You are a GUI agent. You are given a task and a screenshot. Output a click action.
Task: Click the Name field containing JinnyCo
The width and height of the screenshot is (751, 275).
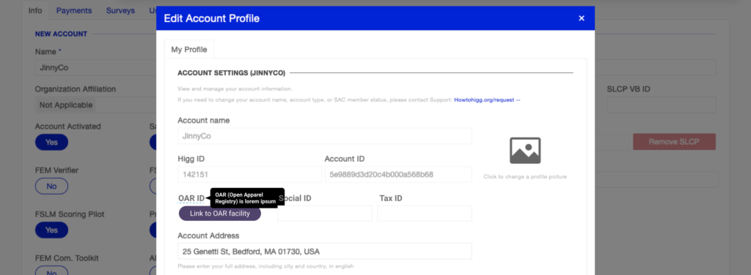96,67
